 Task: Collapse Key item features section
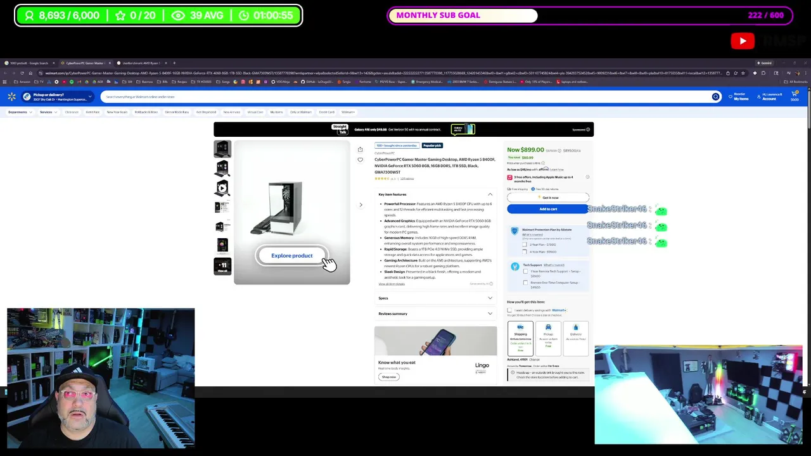(490, 194)
